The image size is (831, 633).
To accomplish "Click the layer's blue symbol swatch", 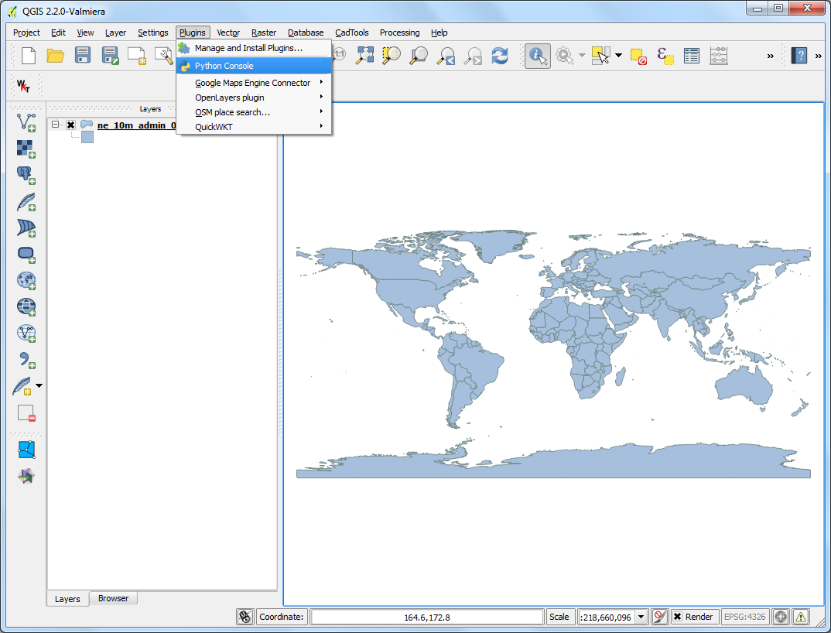I will pyautogui.click(x=87, y=137).
